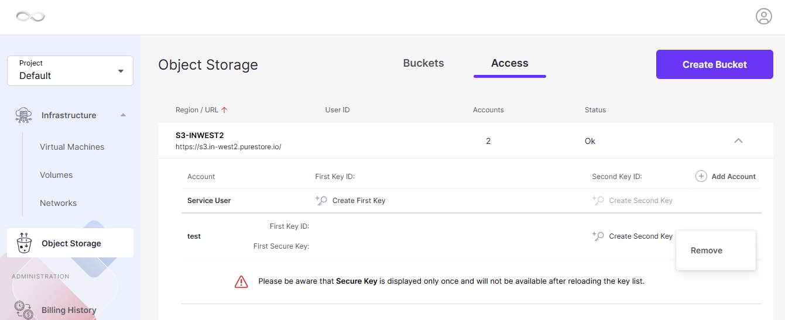
Task: Click test row Create Second Key key icon
Action: pos(598,236)
